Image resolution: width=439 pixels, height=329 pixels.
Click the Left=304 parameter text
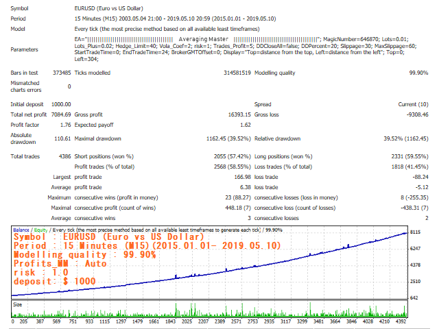[x=86, y=60]
